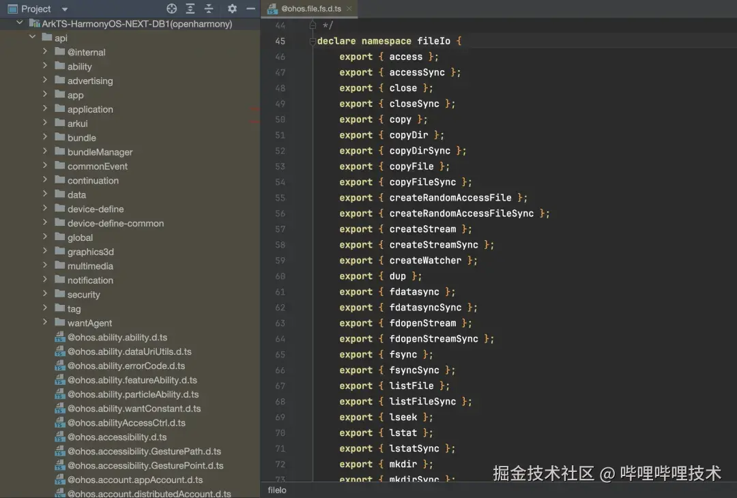Open @ohos.accessibility.GesturePath.d.ts file

coord(144,451)
